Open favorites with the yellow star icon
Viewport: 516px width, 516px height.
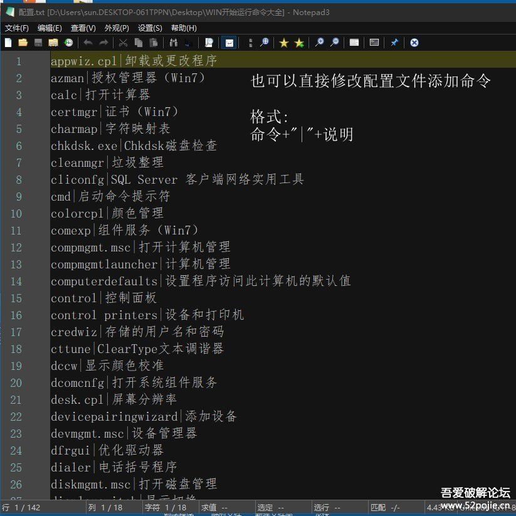tap(283, 43)
